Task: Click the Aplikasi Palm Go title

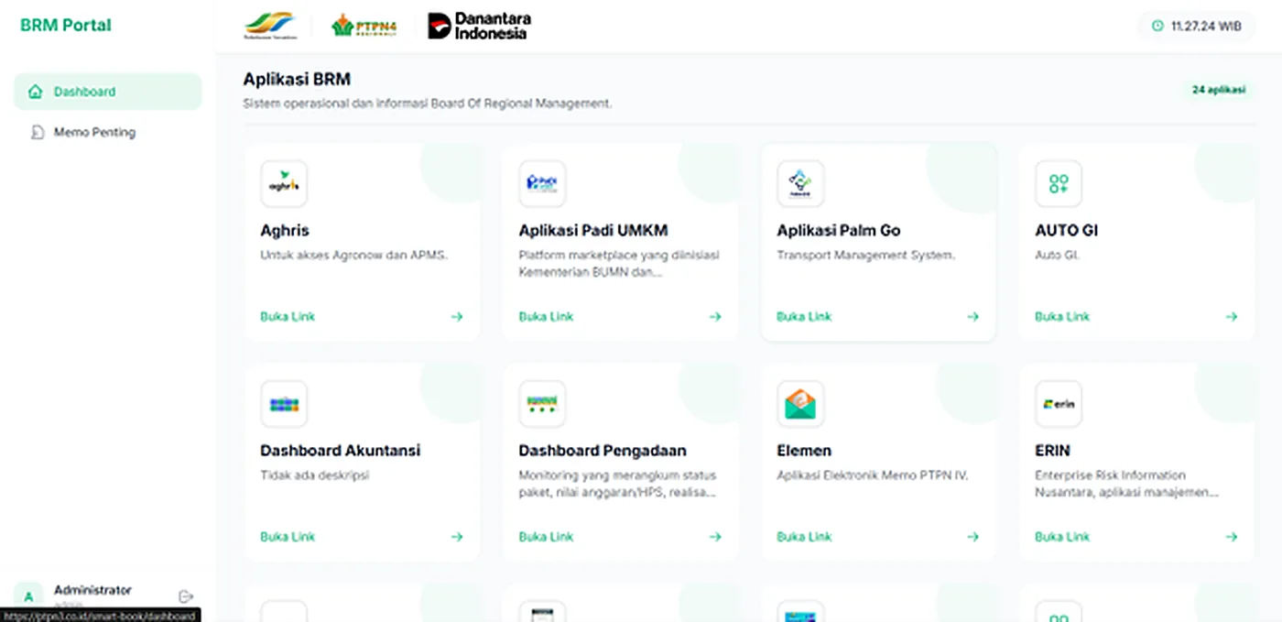Action: pyautogui.click(x=839, y=231)
